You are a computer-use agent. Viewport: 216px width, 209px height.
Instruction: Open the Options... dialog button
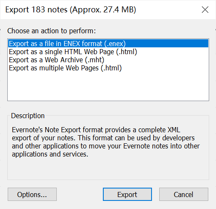(x=32, y=194)
